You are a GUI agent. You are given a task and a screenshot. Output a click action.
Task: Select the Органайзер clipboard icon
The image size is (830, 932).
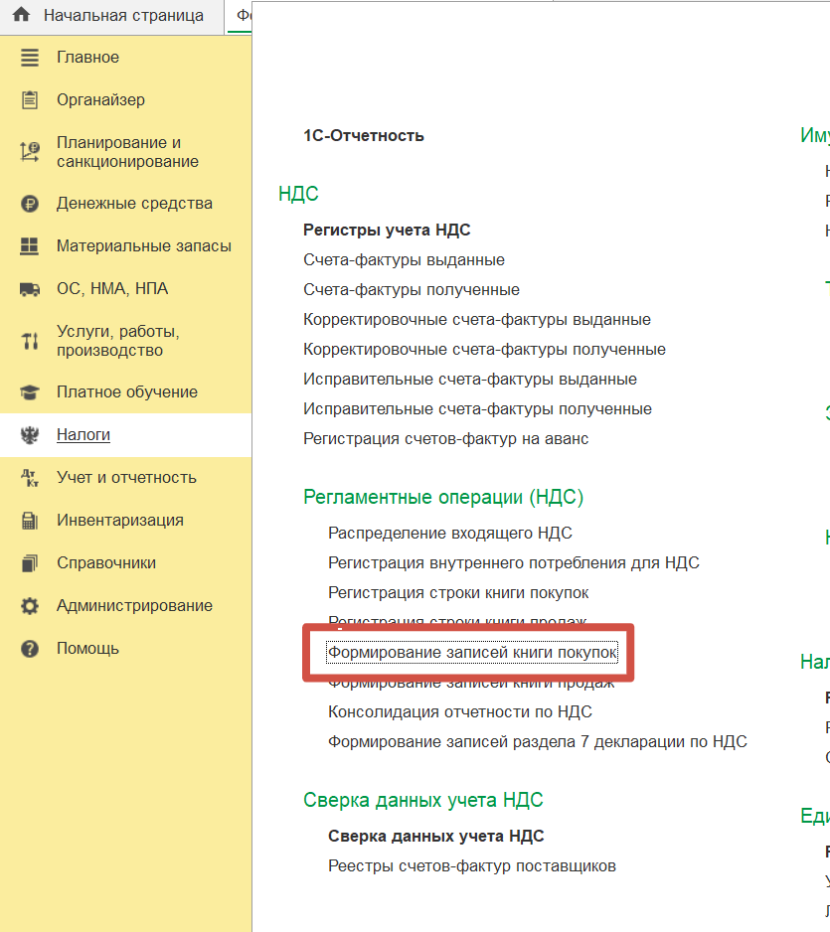[29, 99]
